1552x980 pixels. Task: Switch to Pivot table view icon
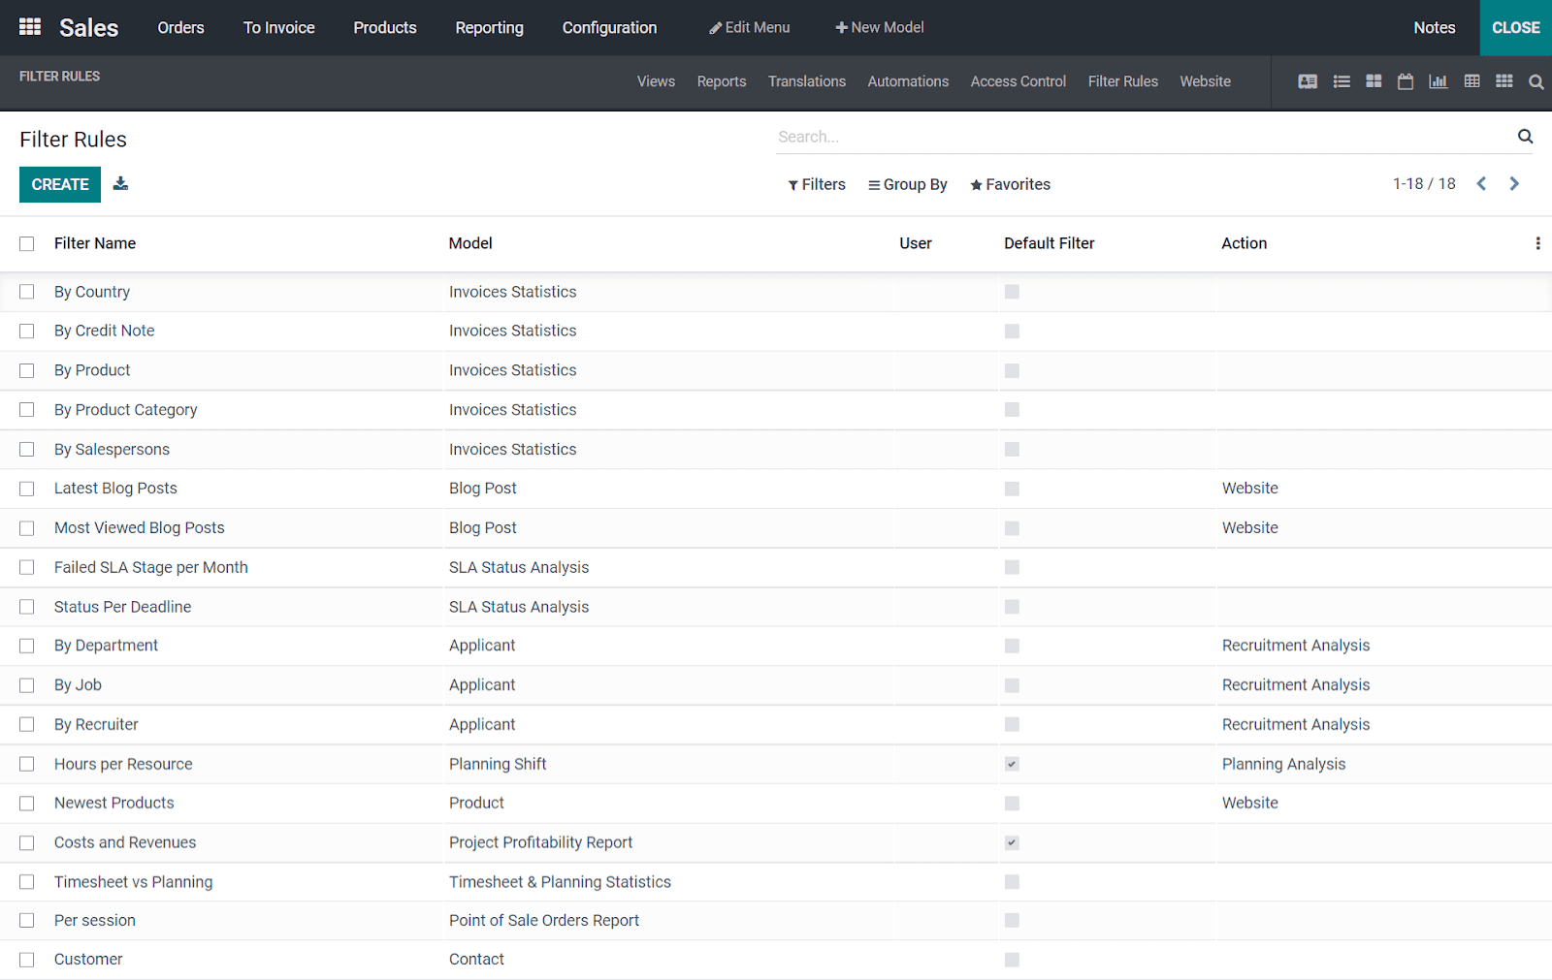point(1472,81)
